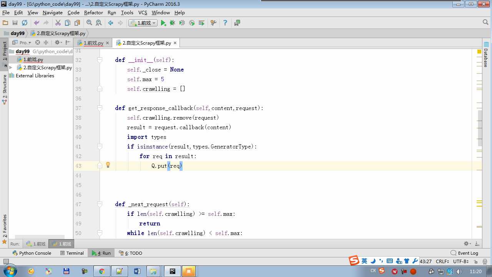Click the Synchronize refresh icon
Screen dimensions: 492x277
coord(25,23)
